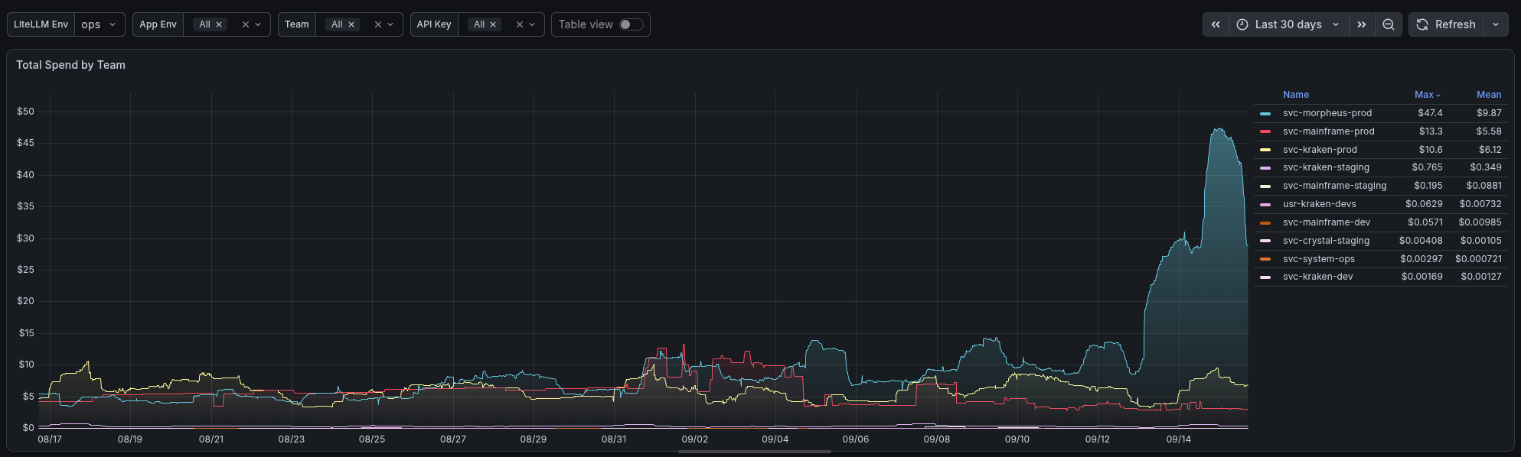Select svc-mainframe-staging legend entry

[1334, 186]
